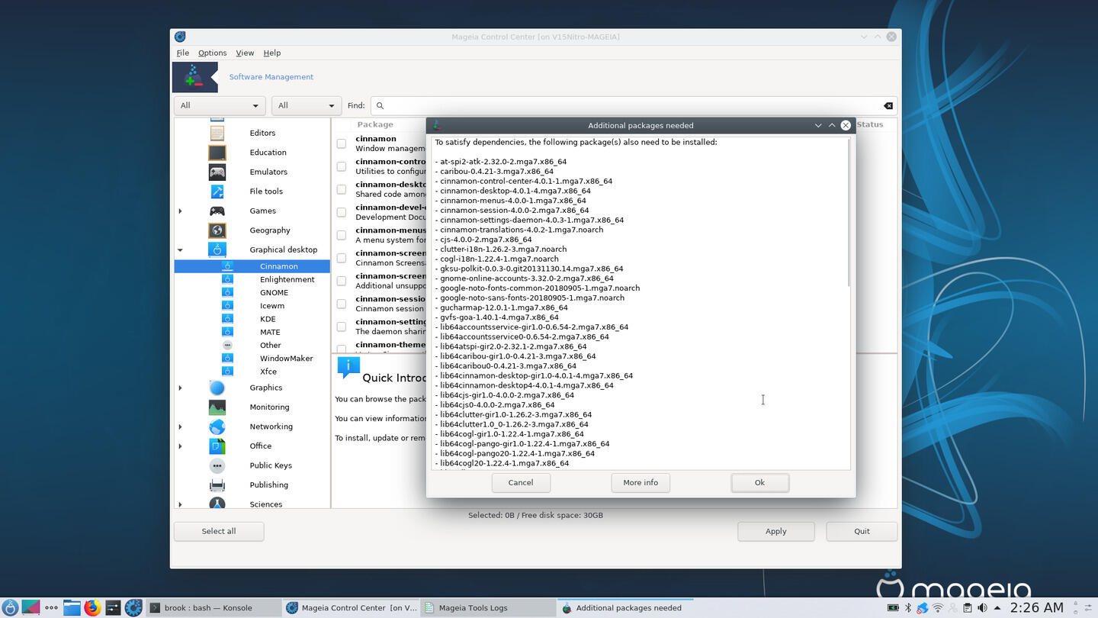Collapse the Graphical desktop tree node
This screenshot has height=618, width=1098.
point(181,249)
